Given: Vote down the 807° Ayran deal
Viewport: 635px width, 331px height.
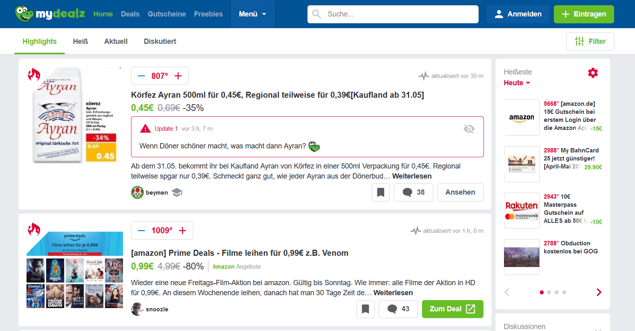Looking at the screenshot, I should [141, 76].
